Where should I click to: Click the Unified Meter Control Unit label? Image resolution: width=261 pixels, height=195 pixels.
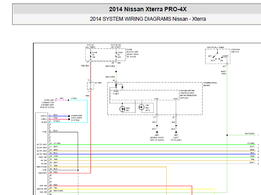tap(188, 94)
